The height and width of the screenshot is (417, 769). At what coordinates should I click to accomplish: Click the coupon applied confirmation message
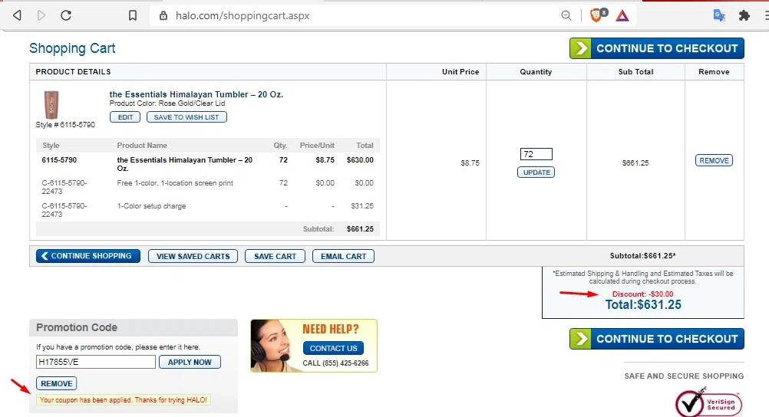[123, 400]
